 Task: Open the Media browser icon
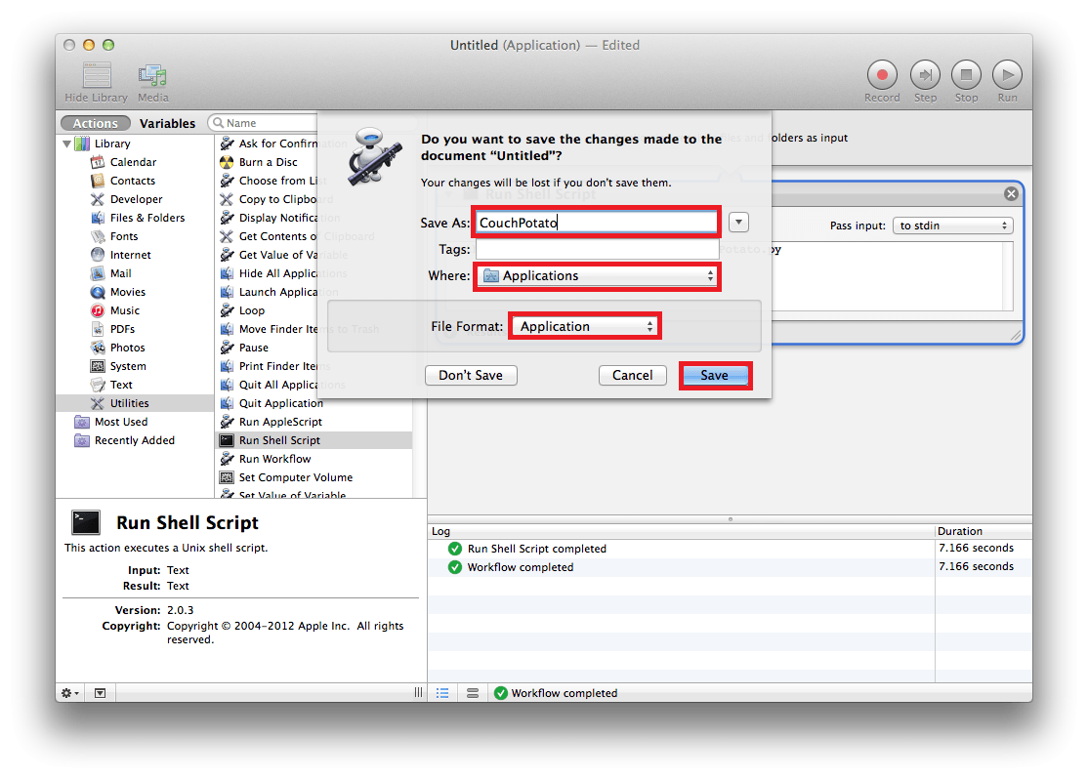point(152,75)
